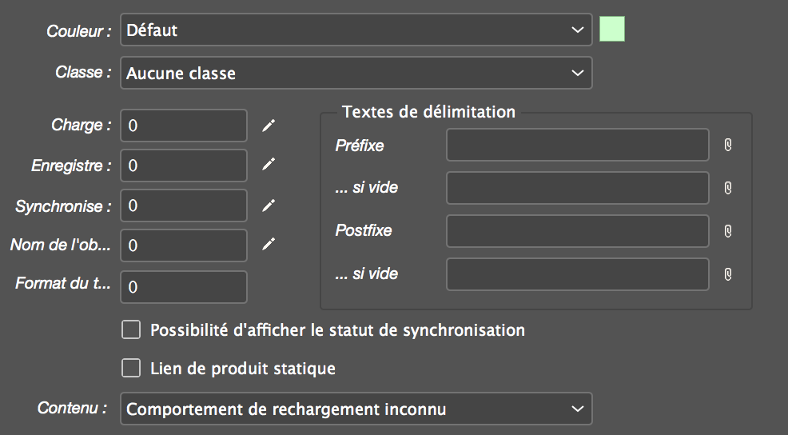Click the Synchronise value field

click(184, 206)
